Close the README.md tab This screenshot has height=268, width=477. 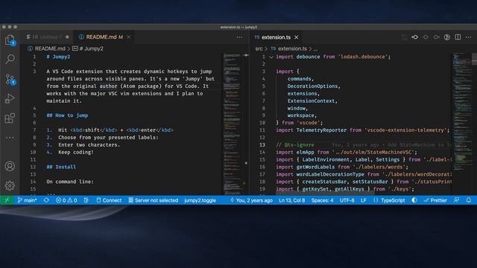(129, 37)
